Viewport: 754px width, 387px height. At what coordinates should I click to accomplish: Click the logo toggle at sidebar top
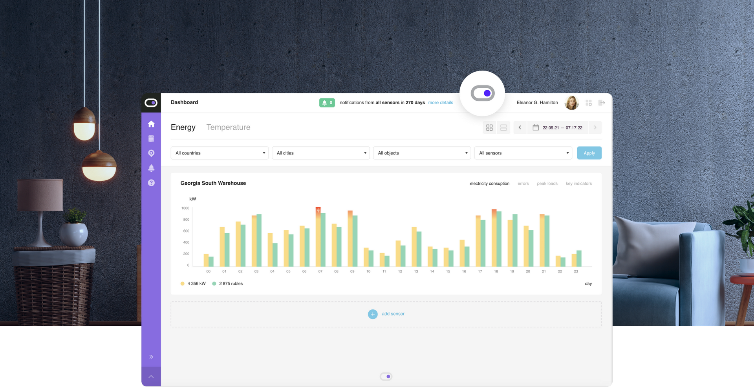151,103
